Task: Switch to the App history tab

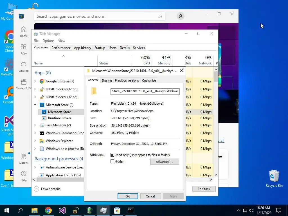Action: (x=82, y=48)
